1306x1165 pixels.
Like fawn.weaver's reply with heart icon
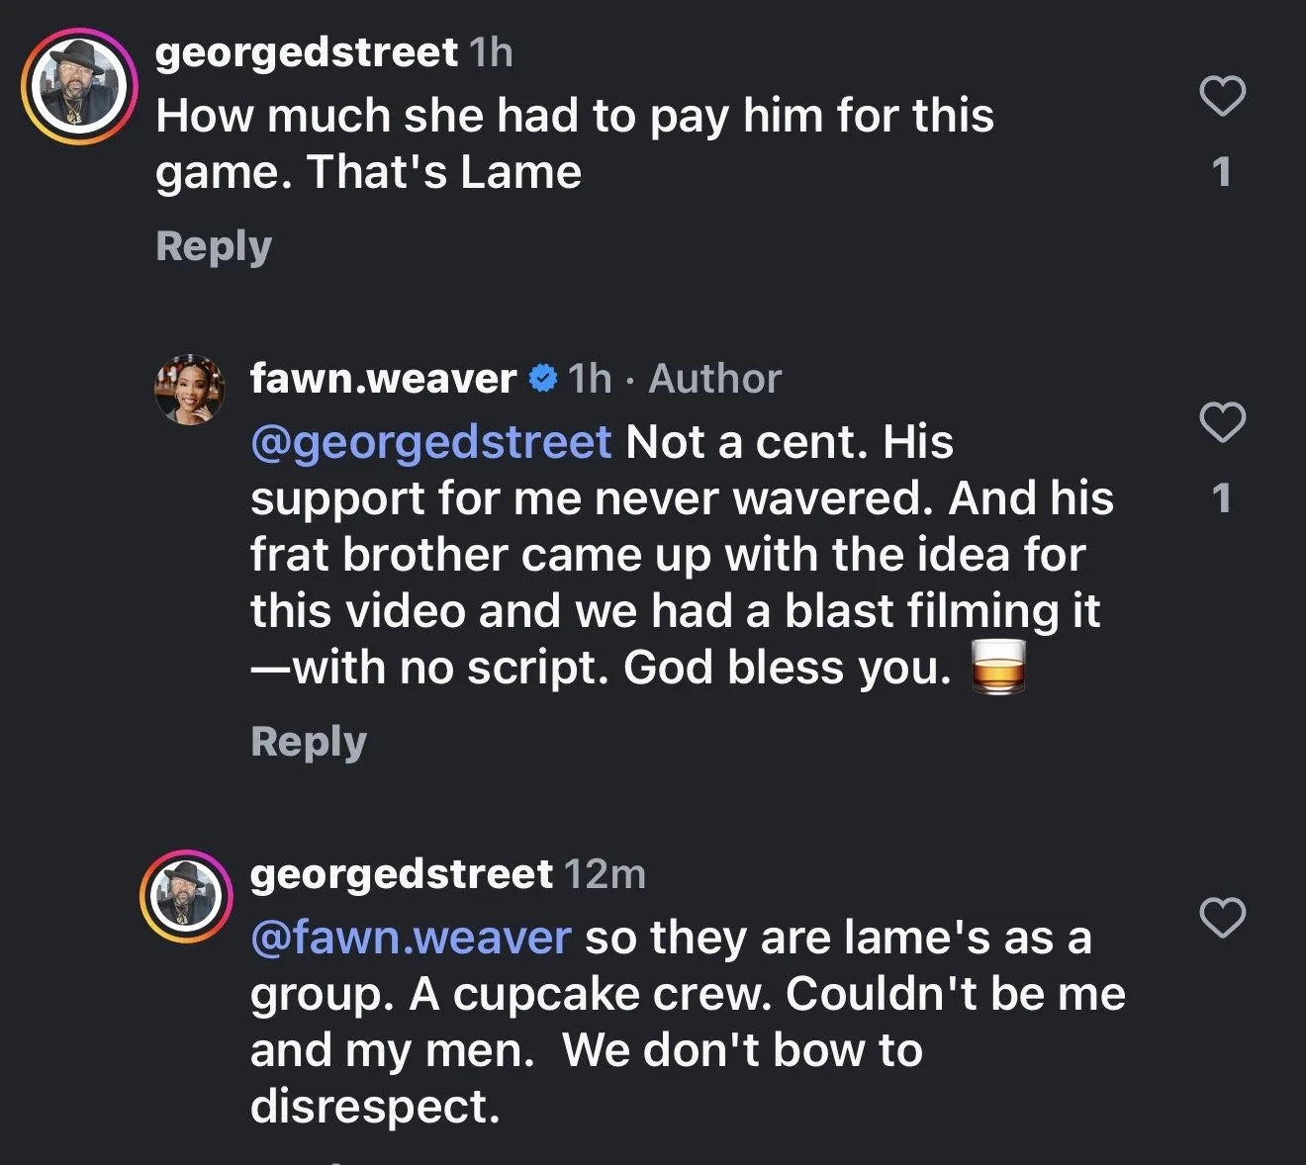click(x=1222, y=422)
